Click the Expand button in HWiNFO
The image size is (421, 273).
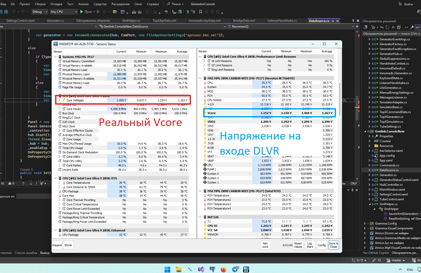(57, 245)
